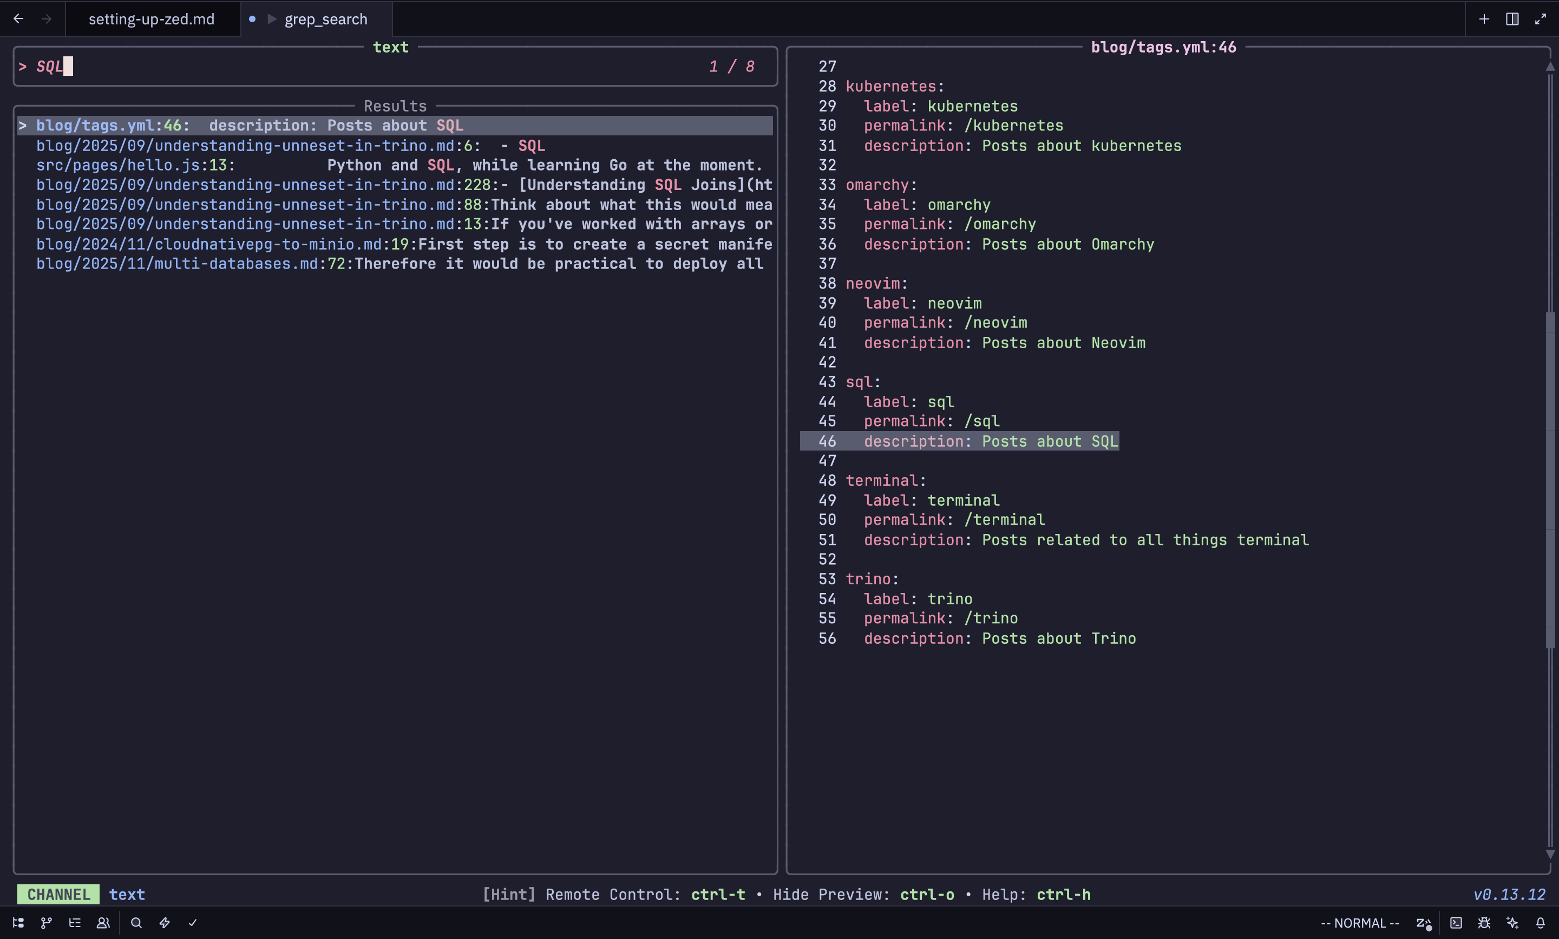This screenshot has height=939, width=1559.
Task: Open the debugger bug icon
Action: [x=1485, y=923]
